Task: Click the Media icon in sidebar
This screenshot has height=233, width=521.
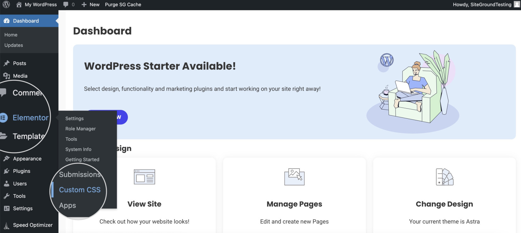Action: point(7,76)
